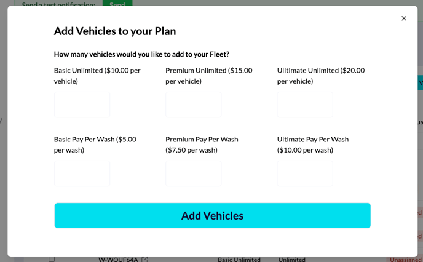Click the Basic Unlimited quantity field

pyautogui.click(x=82, y=105)
